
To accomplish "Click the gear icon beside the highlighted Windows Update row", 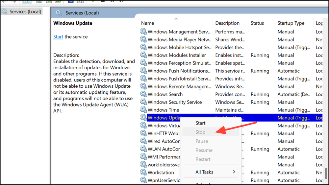I will pos(143,118).
